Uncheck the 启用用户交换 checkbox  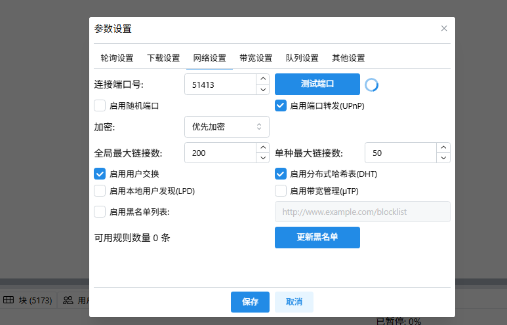[x=100, y=174]
